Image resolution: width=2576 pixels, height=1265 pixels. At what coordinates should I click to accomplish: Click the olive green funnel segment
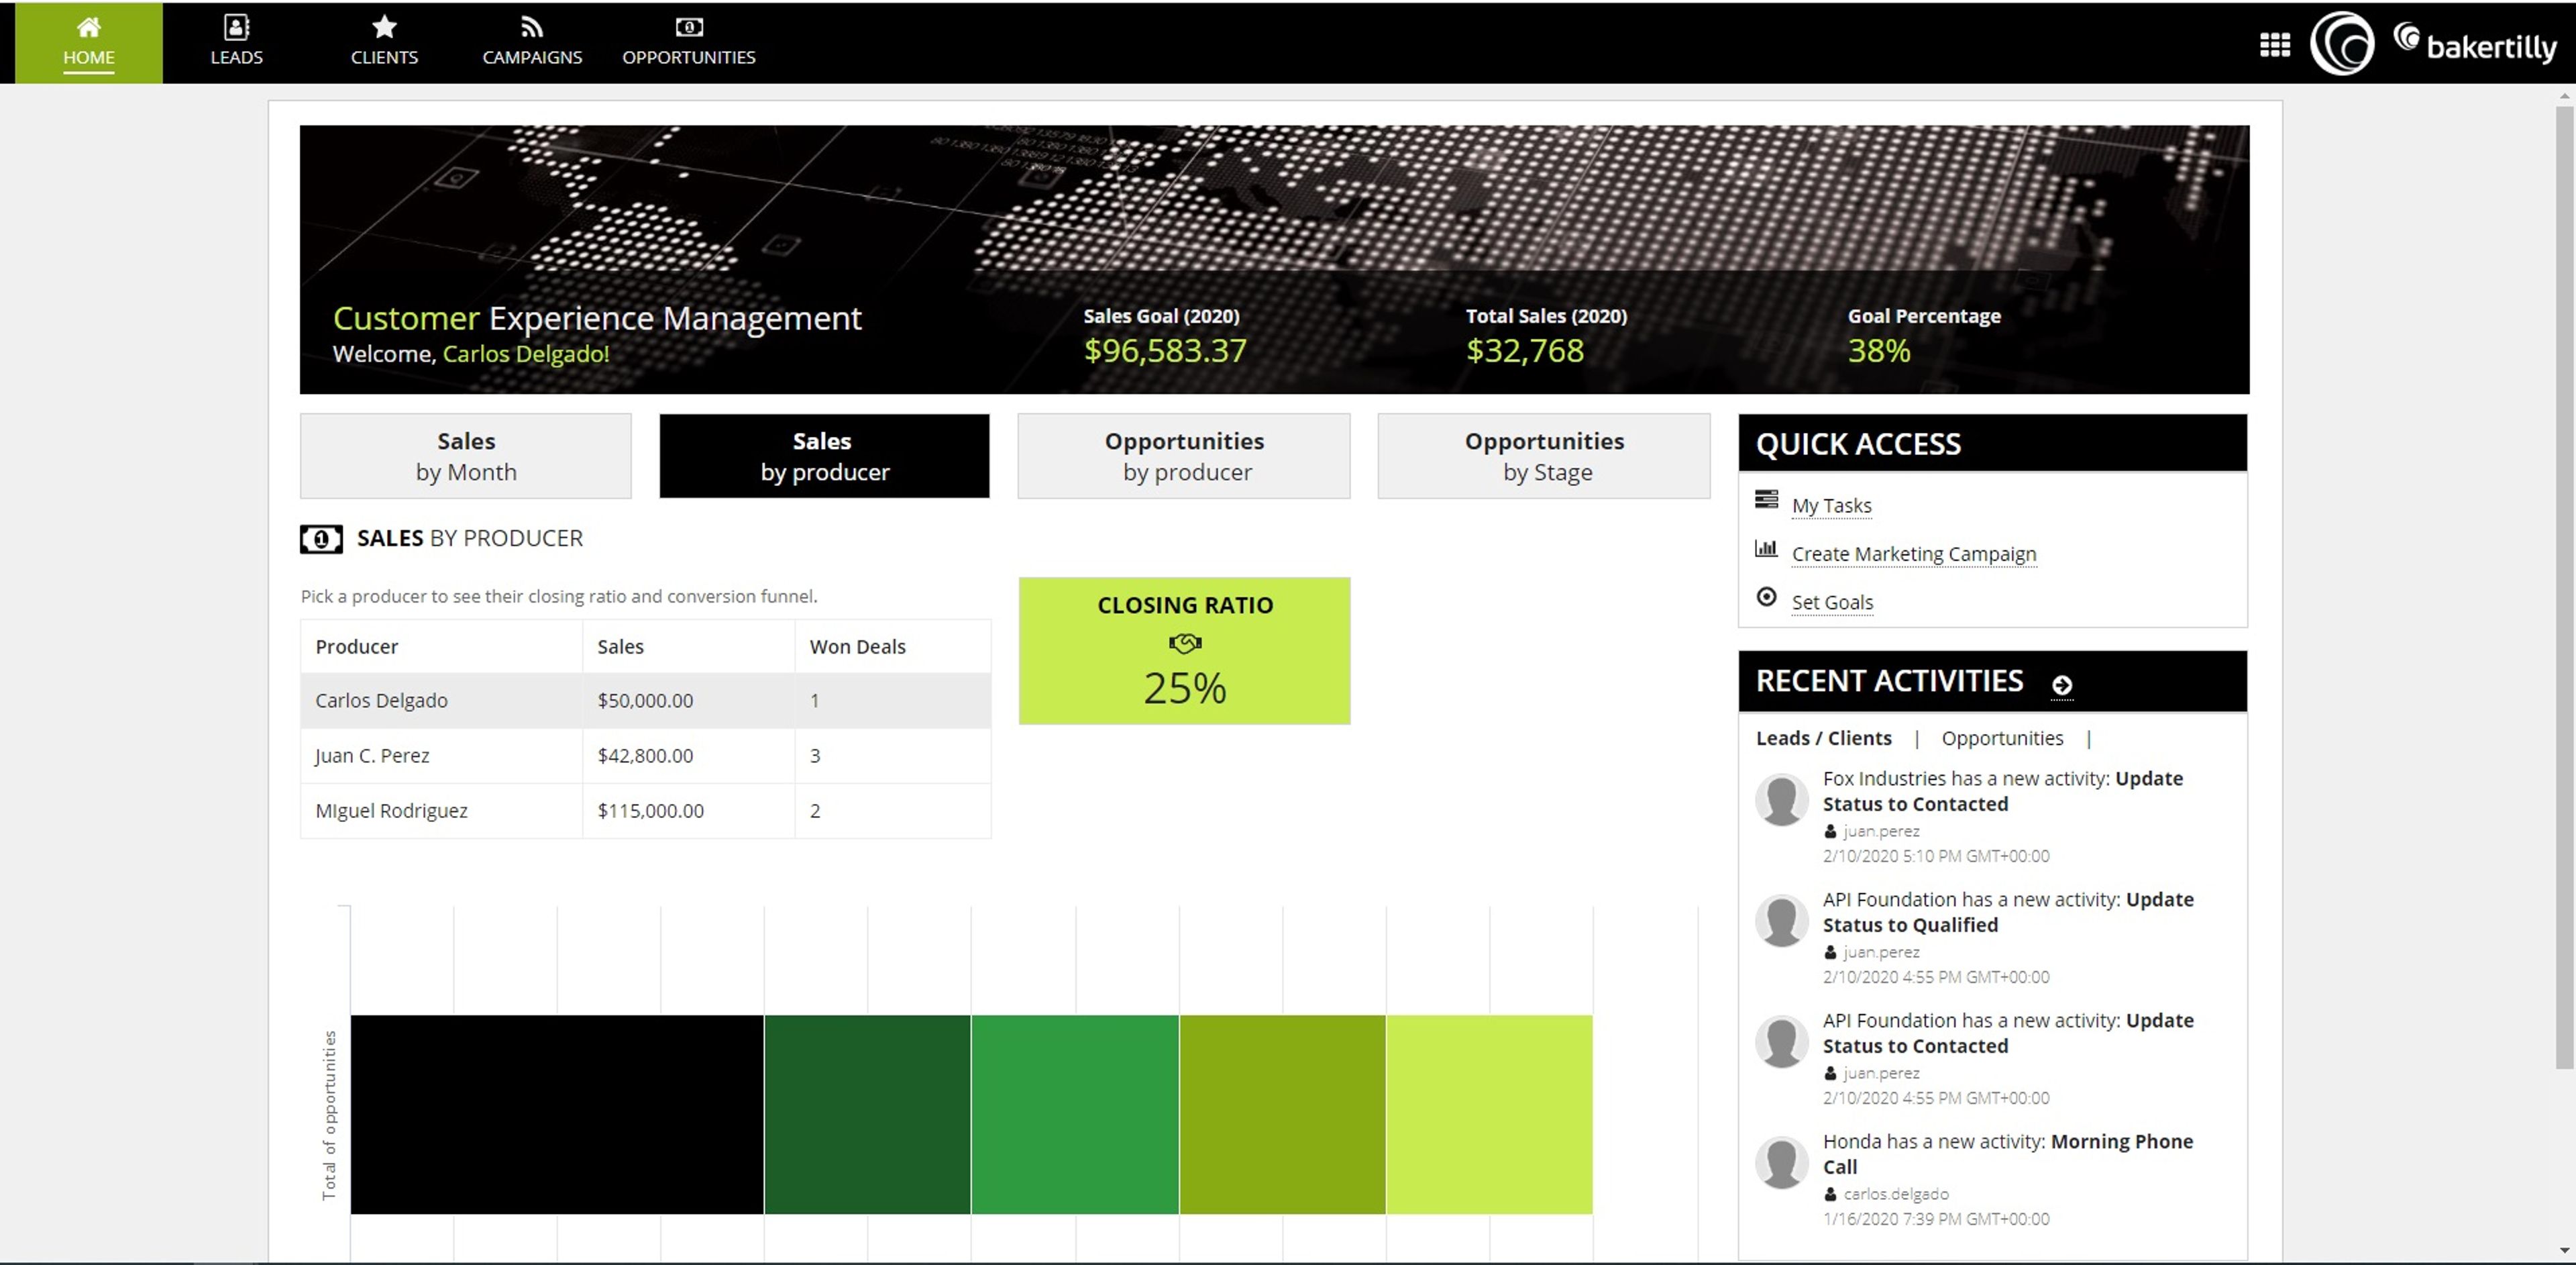pos(1283,1114)
